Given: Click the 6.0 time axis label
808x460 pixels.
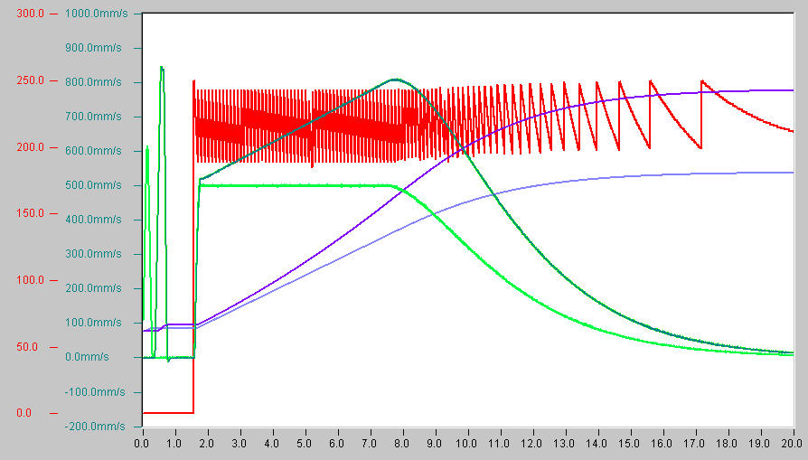Looking at the screenshot, I should [x=337, y=444].
